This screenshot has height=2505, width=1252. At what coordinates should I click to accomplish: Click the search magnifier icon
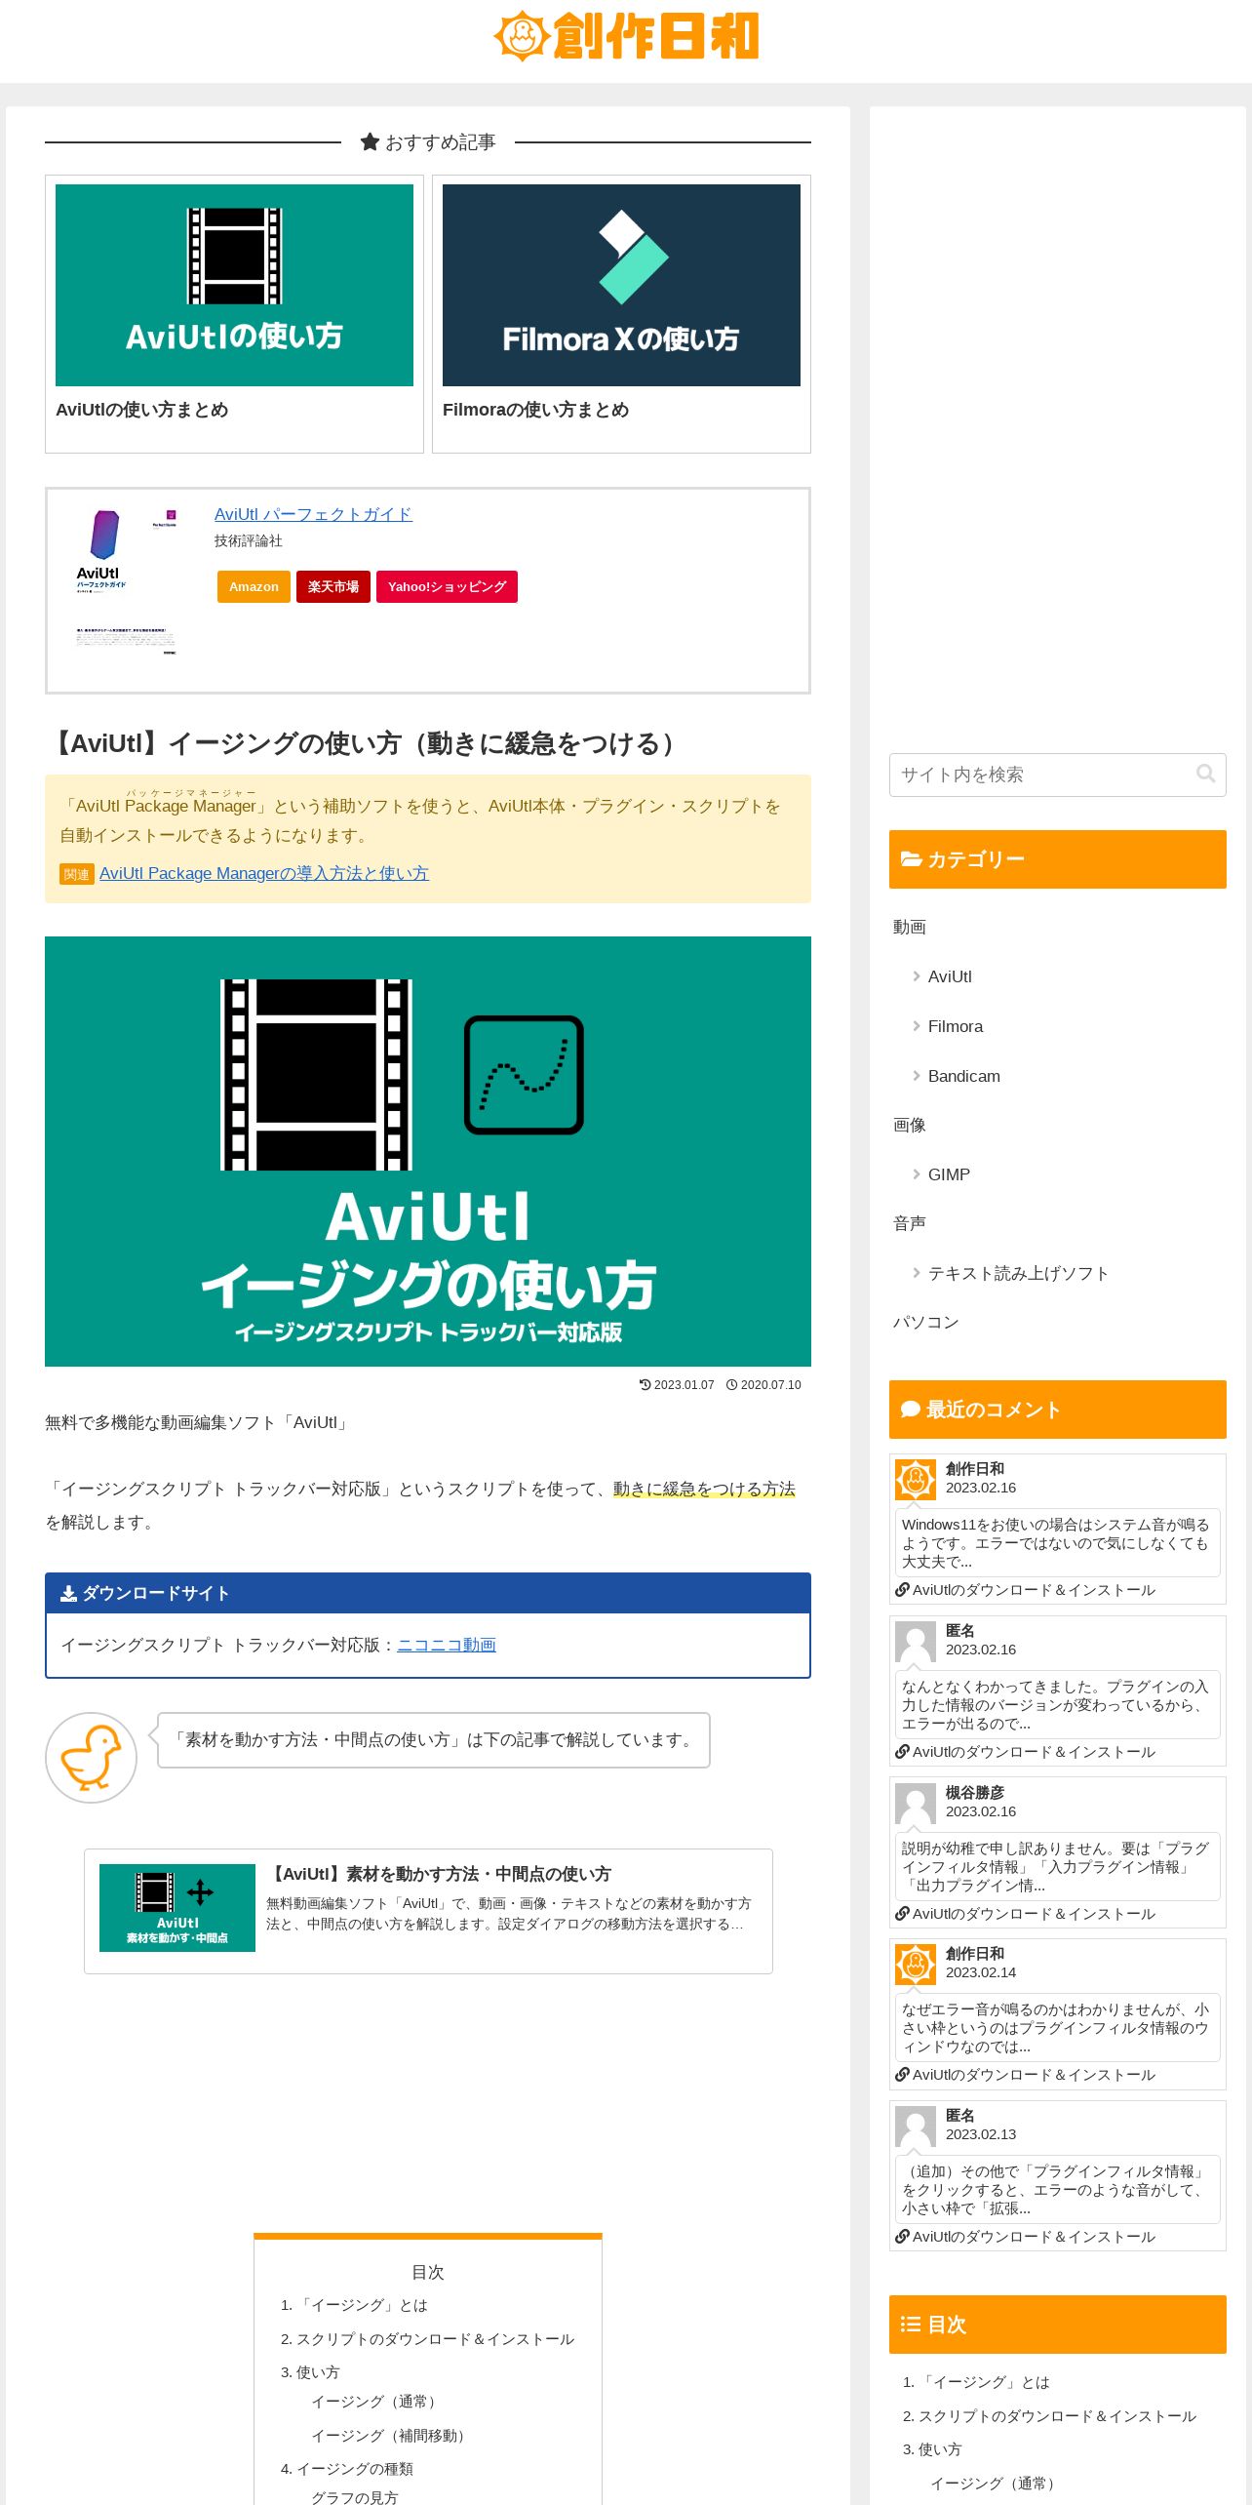pyautogui.click(x=1205, y=774)
